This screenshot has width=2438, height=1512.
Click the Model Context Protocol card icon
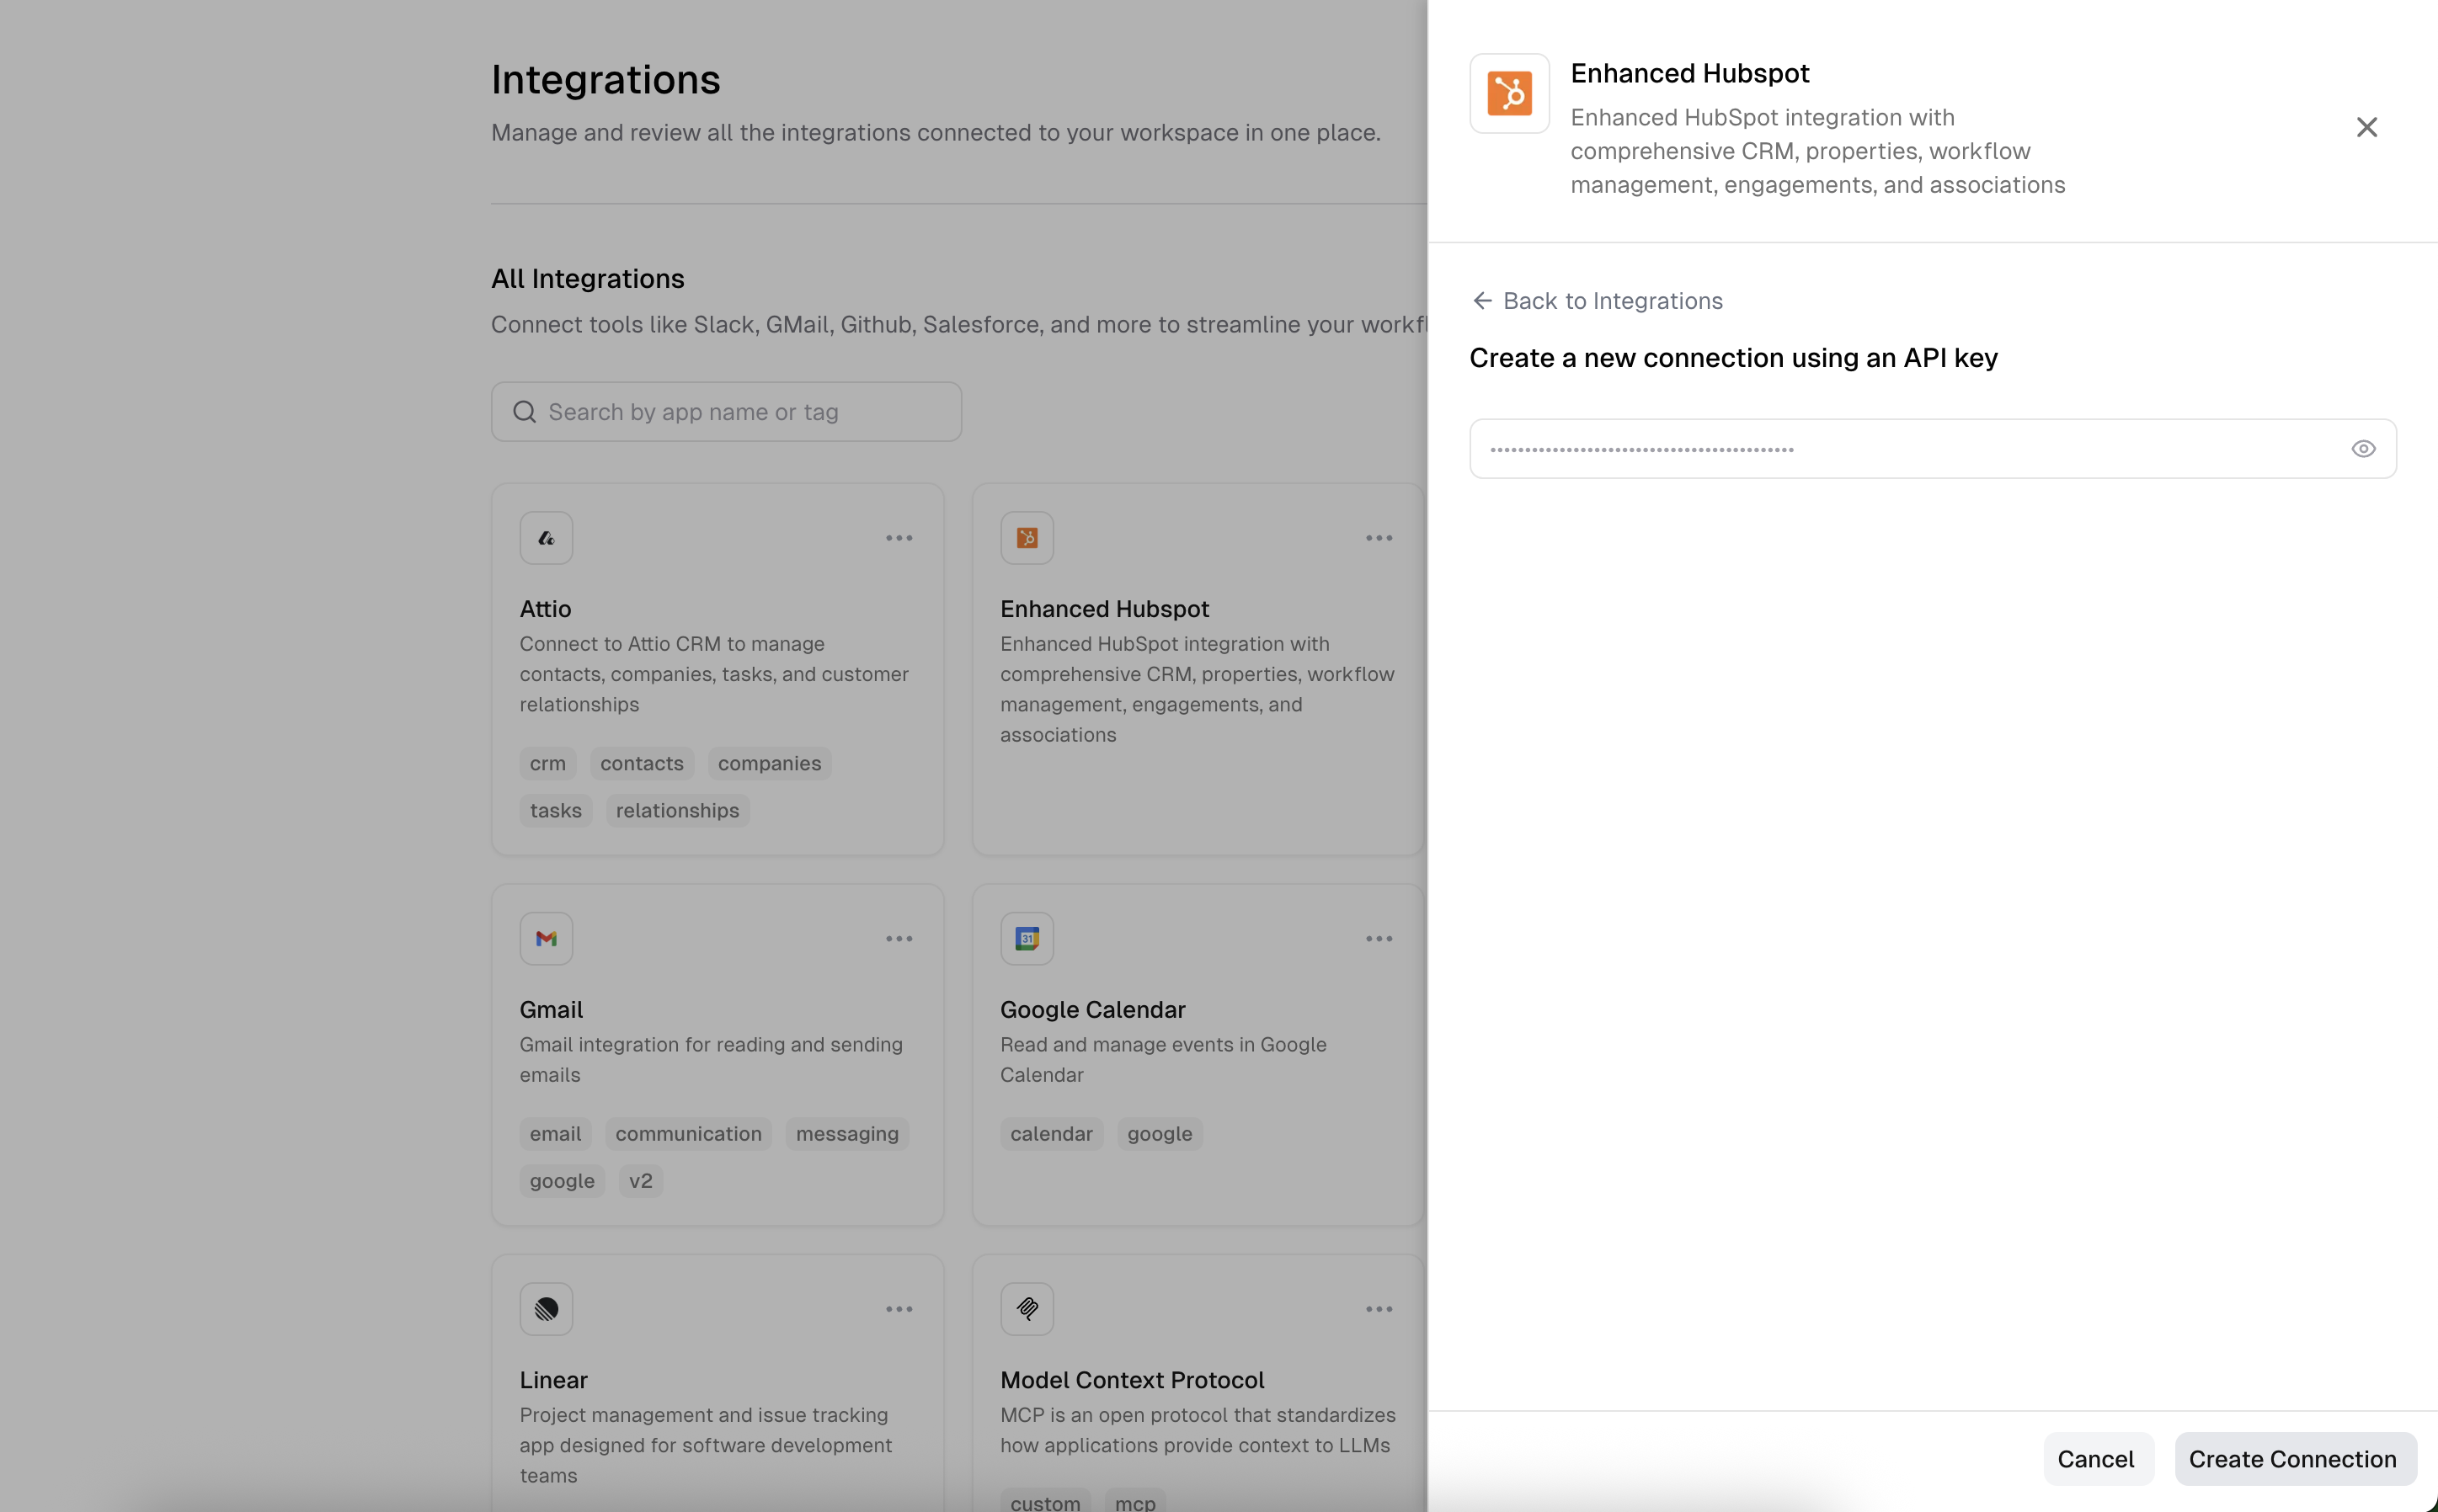[1026, 1309]
